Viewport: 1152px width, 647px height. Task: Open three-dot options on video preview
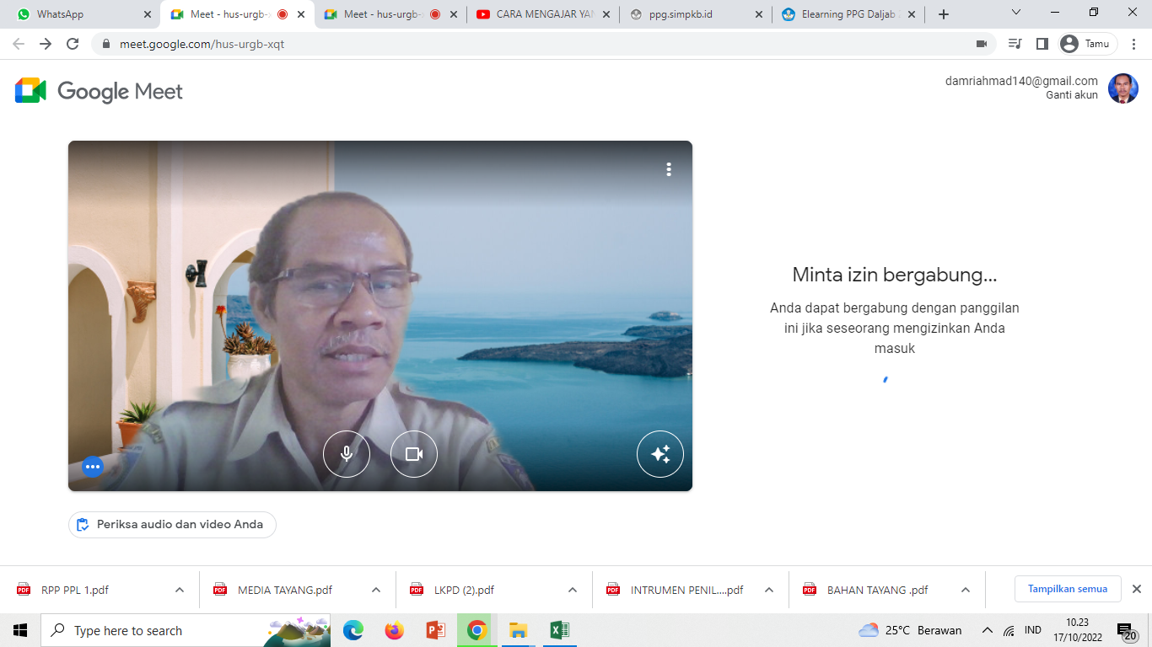point(669,169)
